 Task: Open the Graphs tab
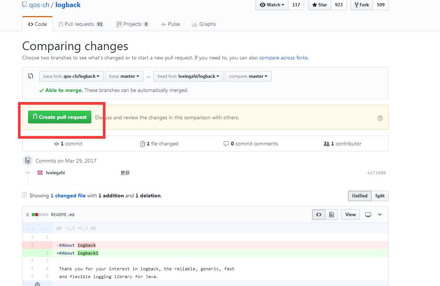[x=204, y=24]
